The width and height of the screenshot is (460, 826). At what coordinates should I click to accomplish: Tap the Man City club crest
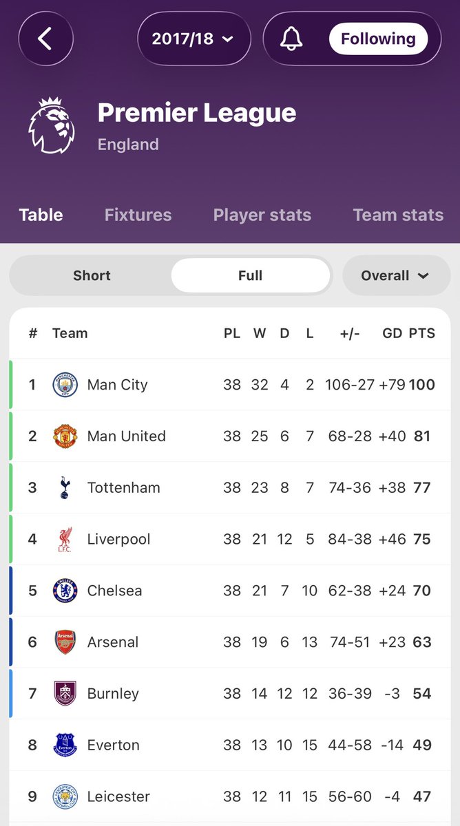[x=65, y=385]
